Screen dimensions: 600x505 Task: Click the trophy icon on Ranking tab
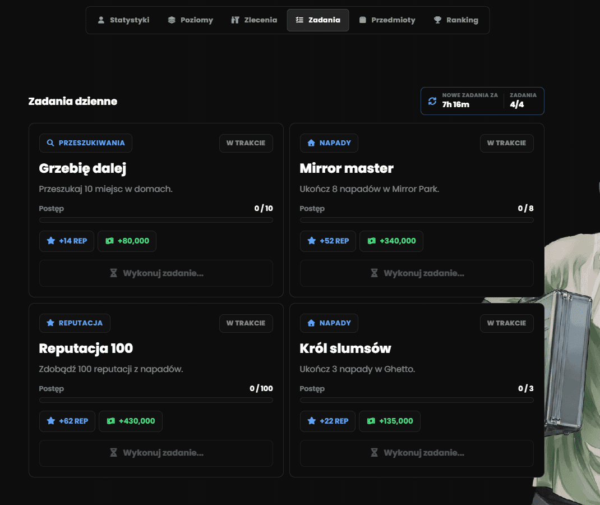pos(437,20)
